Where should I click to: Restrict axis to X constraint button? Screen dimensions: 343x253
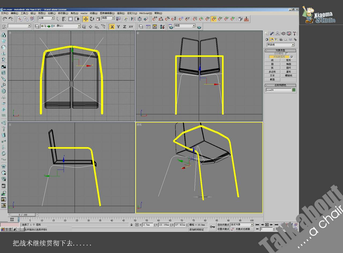[x=112, y=27]
